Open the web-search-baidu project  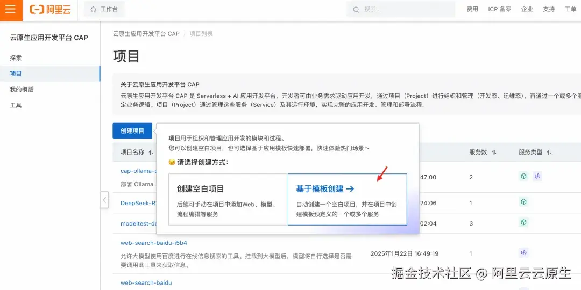pyautogui.click(x=146, y=283)
